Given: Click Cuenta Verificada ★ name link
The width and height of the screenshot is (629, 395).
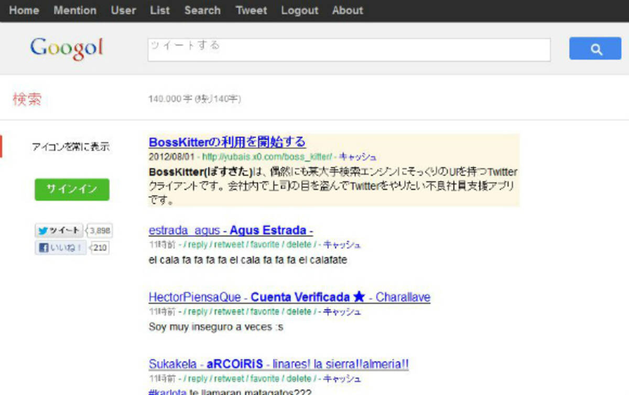Looking at the screenshot, I should [308, 297].
